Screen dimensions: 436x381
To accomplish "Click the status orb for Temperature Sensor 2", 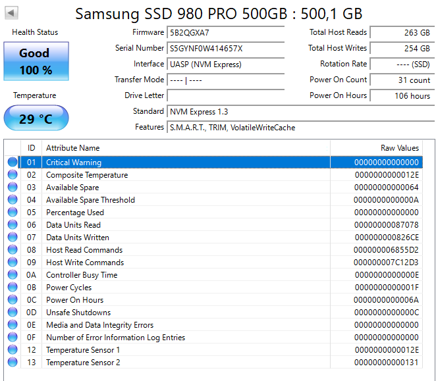I will 13,363.
